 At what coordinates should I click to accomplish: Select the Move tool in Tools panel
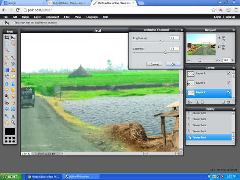(13, 38)
